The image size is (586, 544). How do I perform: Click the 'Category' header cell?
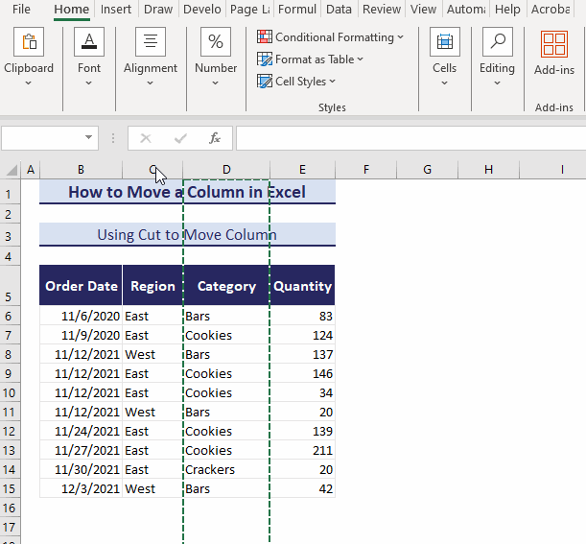coord(226,285)
